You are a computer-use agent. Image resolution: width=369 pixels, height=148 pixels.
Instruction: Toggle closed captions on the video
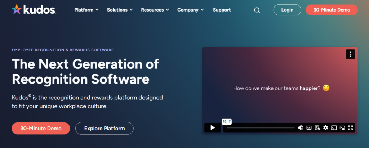(309, 127)
